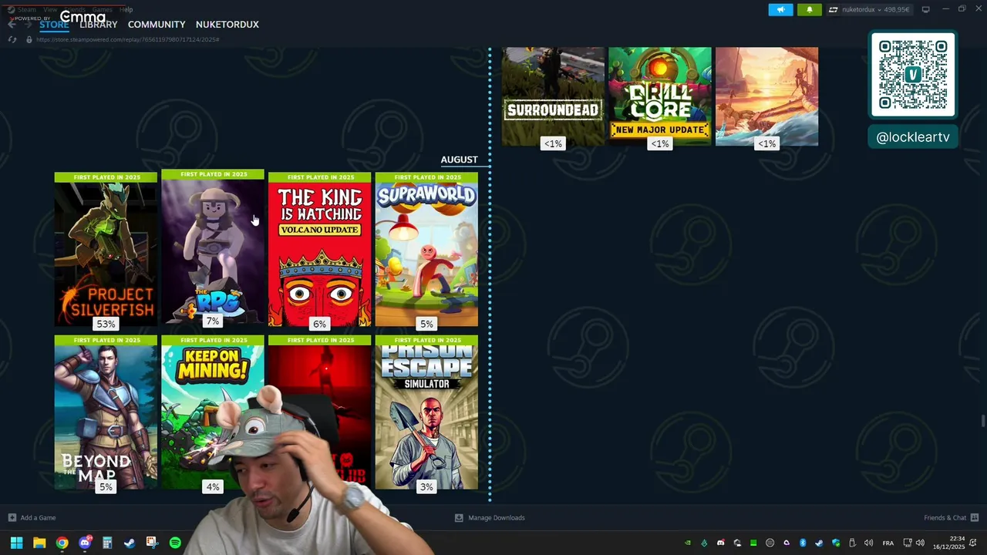Screen dimensions: 987x555
Task: Click the Discord system tray icon
Action: 720,543
